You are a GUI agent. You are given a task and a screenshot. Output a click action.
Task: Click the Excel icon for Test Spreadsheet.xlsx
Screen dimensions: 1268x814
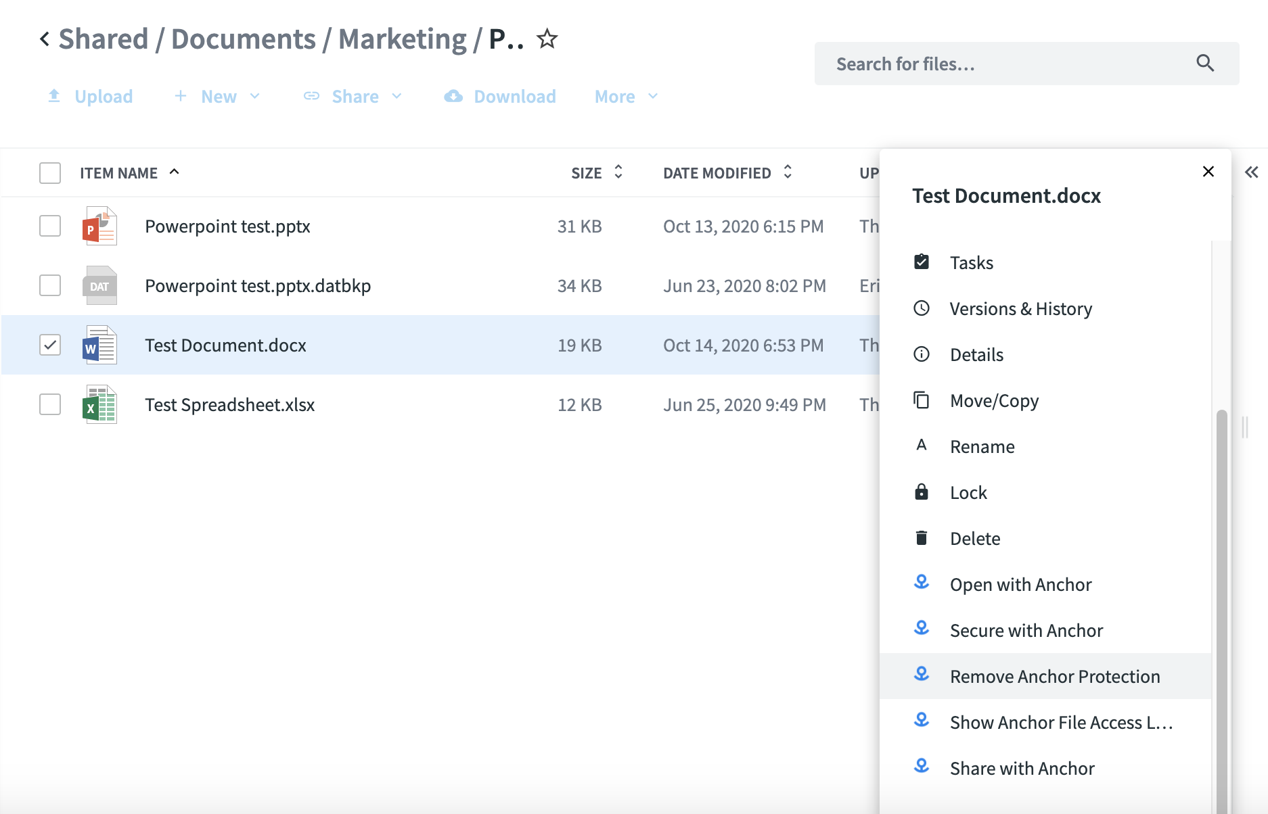click(99, 405)
